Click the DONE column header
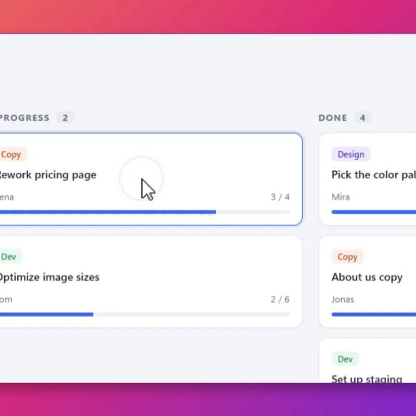 (x=333, y=118)
